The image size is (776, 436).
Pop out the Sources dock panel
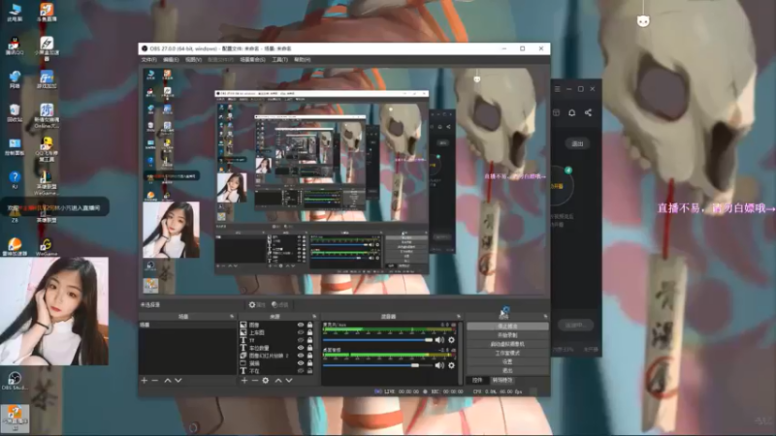314,317
